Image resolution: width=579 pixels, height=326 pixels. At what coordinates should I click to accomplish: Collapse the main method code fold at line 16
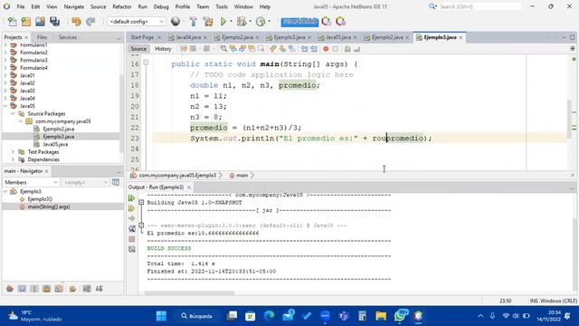[x=146, y=62]
